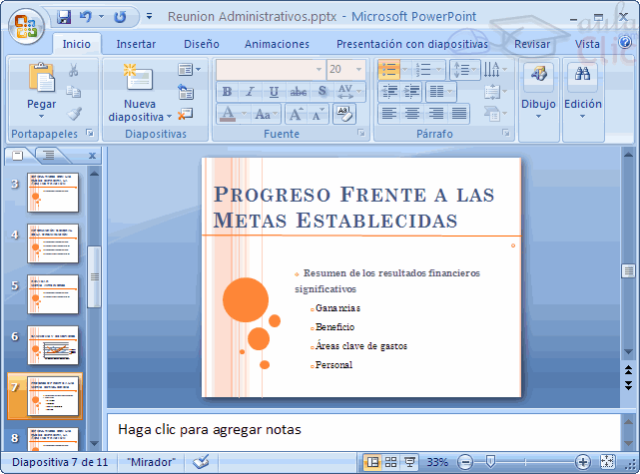Save the presentation with the floppy icon
Image resolution: width=640 pixels, height=474 pixels.
point(64,17)
